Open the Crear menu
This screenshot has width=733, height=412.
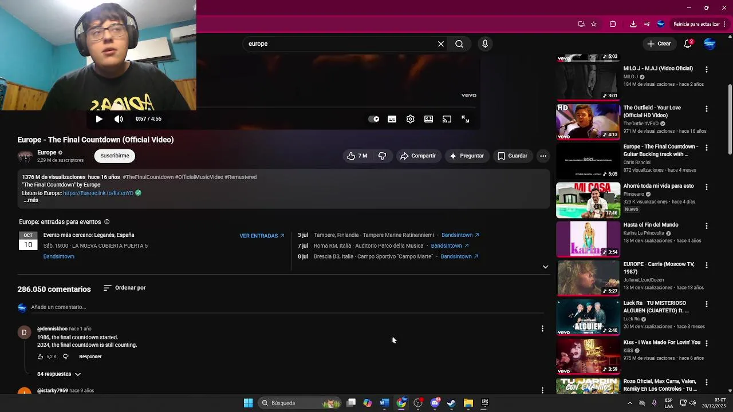(x=659, y=43)
